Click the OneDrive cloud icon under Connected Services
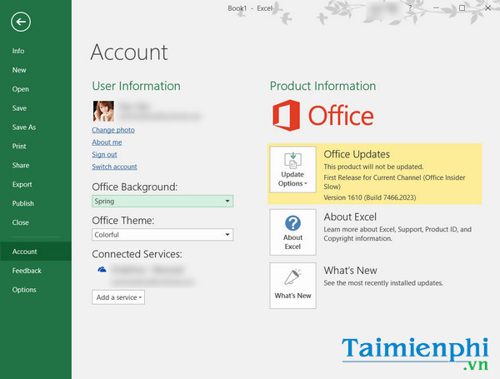Viewport: 500px width, 379px height. (102, 270)
